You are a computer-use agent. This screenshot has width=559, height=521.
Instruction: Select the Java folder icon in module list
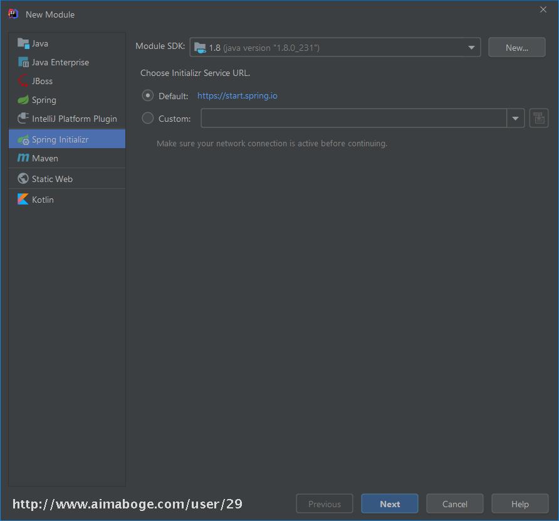(23, 43)
